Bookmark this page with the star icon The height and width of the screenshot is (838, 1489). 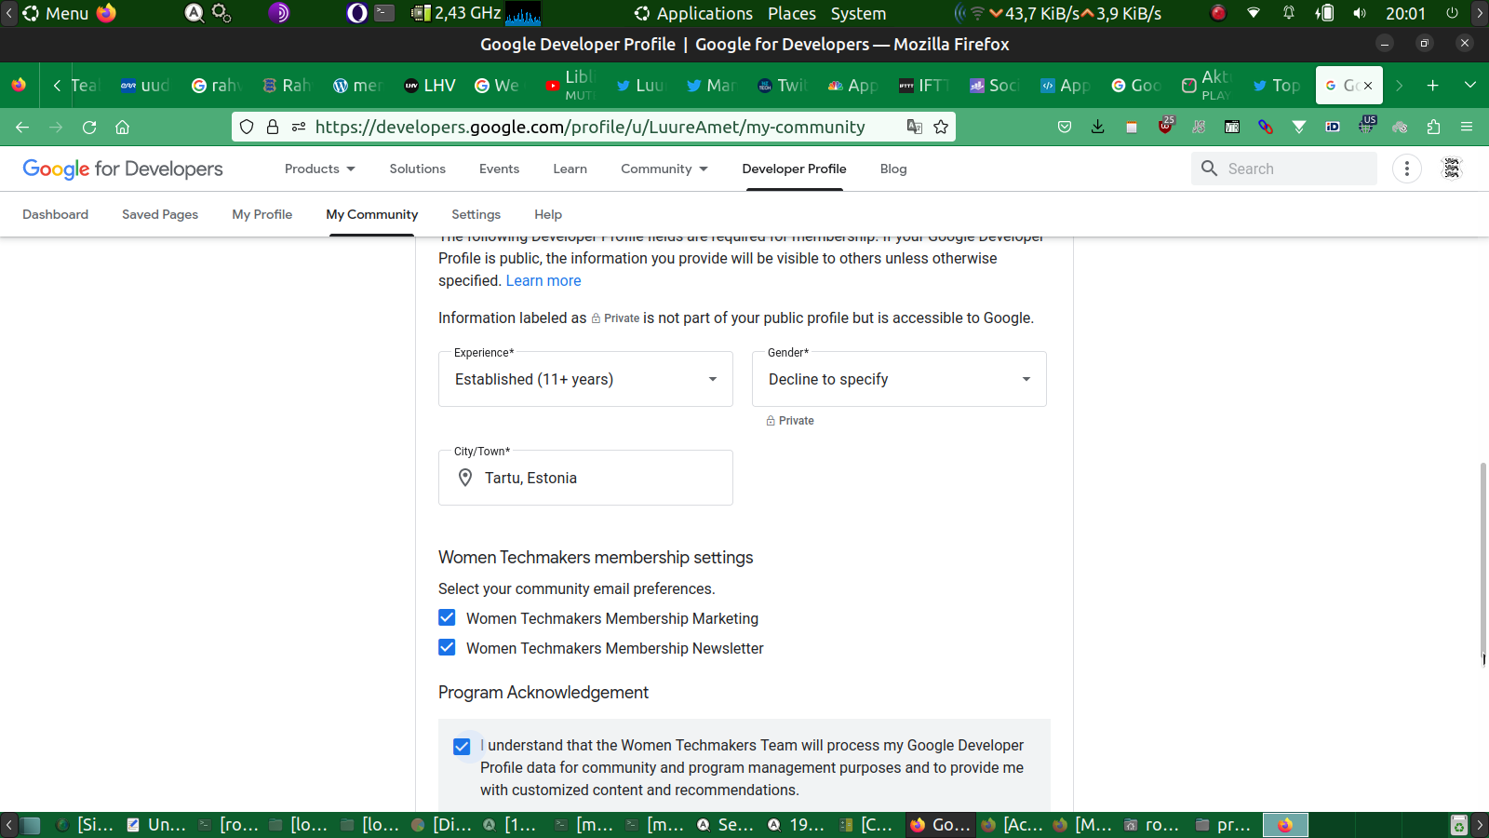(941, 127)
